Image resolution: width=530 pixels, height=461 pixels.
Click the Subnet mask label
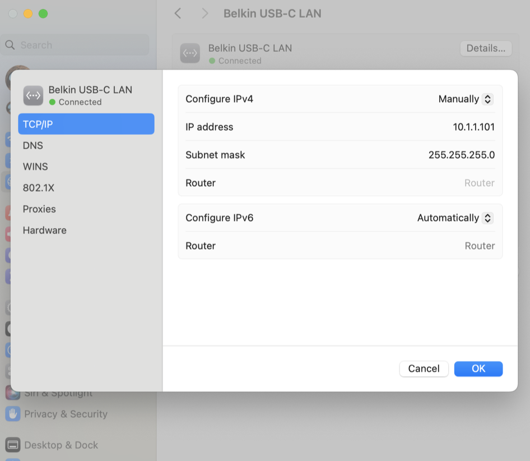tap(215, 155)
